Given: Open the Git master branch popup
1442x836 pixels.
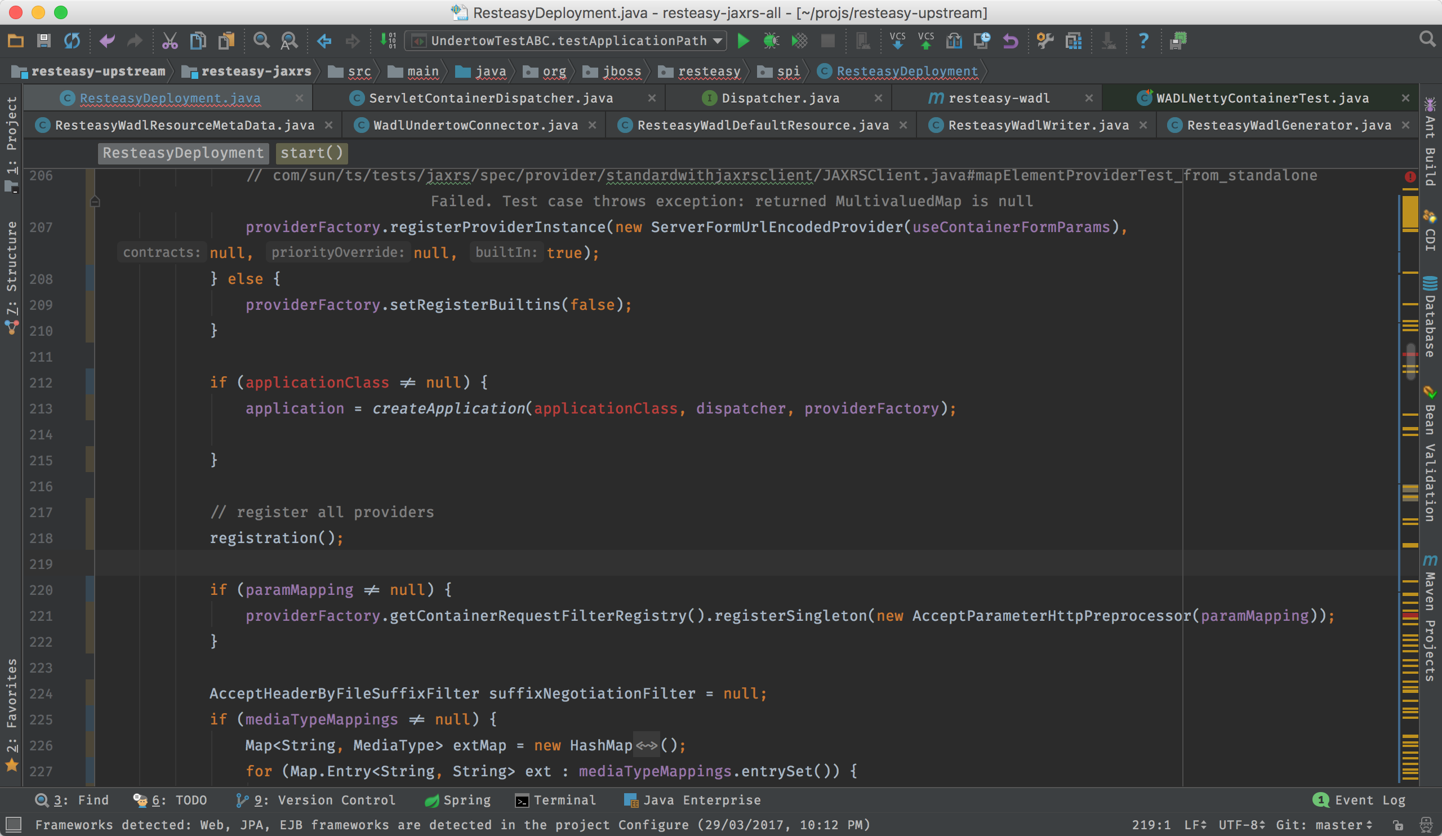Looking at the screenshot, I should 1324,825.
